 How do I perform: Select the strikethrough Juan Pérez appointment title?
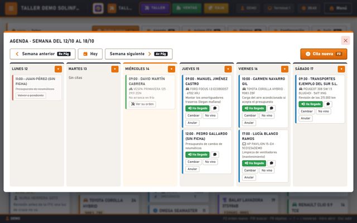[35, 81]
